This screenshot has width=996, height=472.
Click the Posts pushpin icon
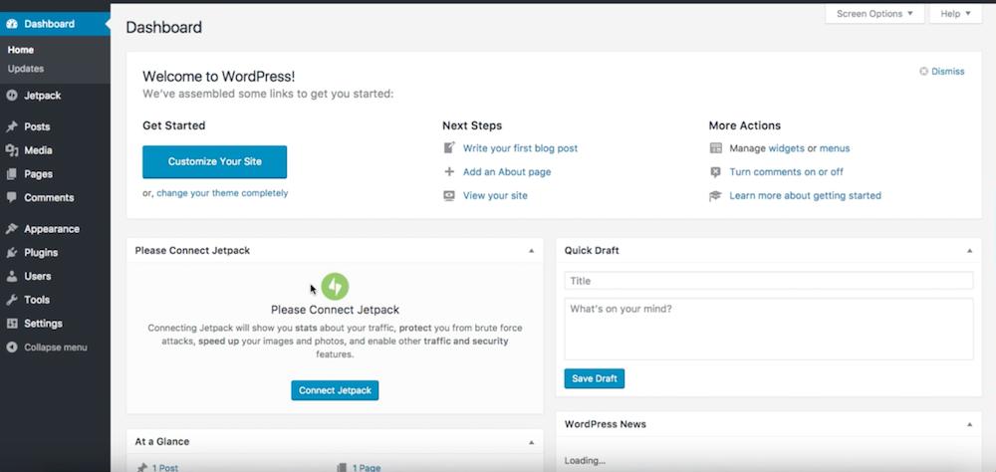coord(11,127)
